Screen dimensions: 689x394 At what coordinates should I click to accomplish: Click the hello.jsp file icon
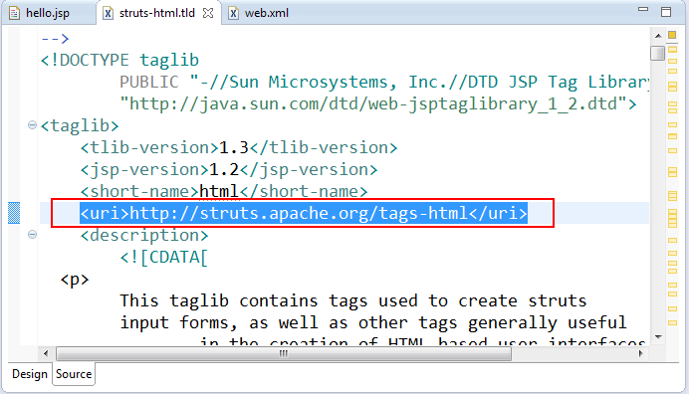pos(15,13)
